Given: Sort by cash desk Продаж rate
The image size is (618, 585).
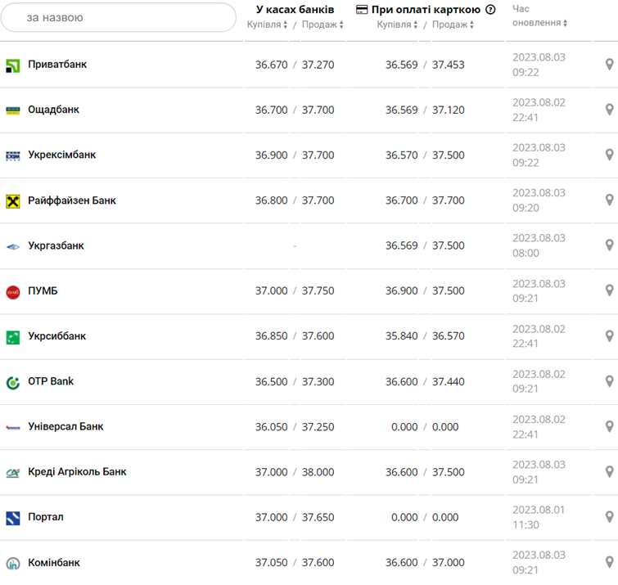Looking at the screenshot, I should tap(323, 25).
